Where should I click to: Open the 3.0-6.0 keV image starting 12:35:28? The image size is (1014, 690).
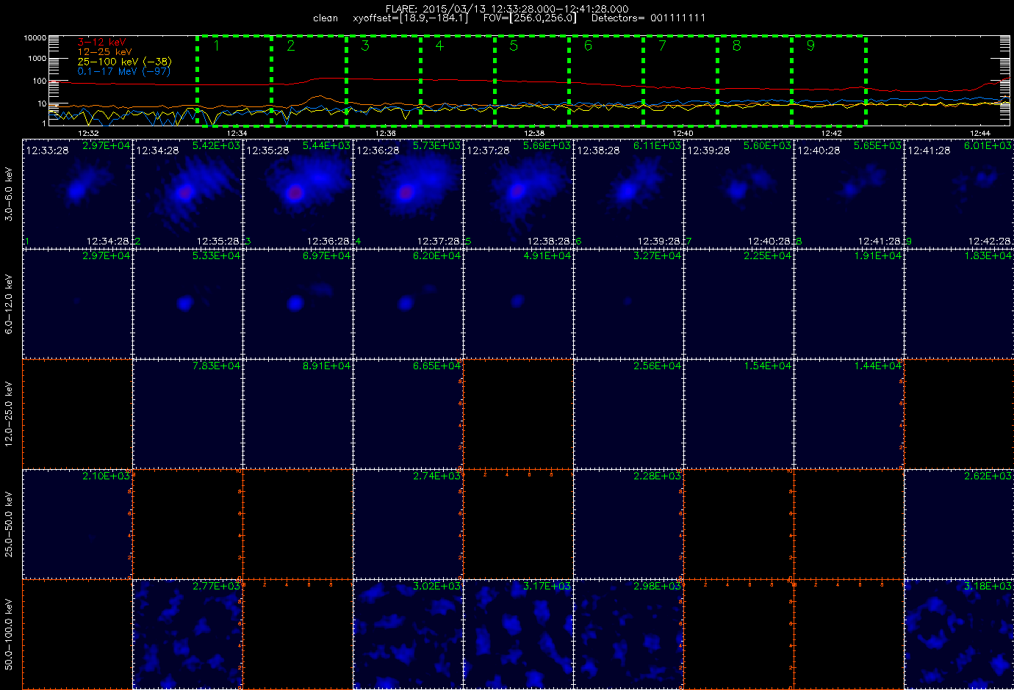[x=298, y=194]
